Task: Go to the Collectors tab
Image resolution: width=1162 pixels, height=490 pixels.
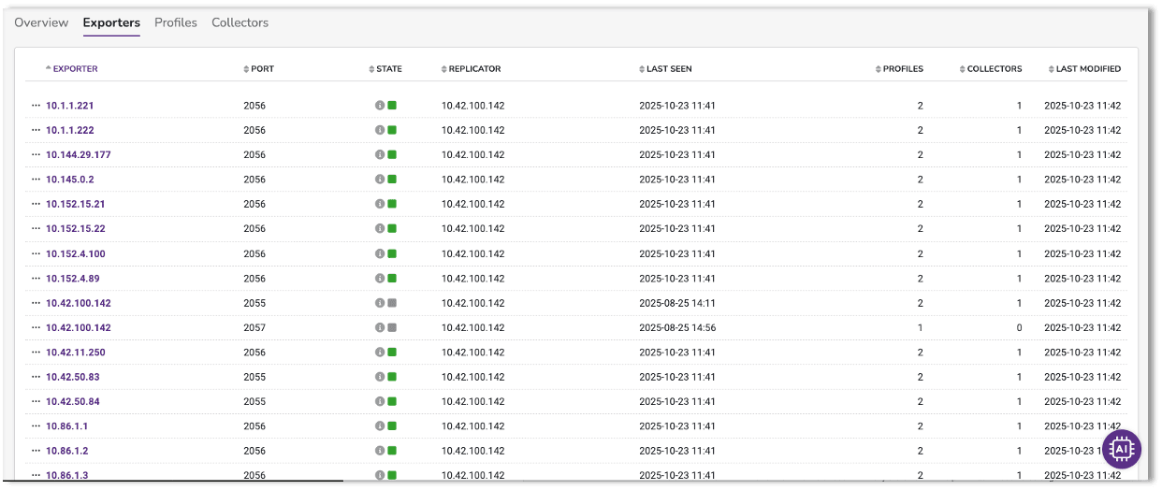Action: pyautogui.click(x=240, y=22)
